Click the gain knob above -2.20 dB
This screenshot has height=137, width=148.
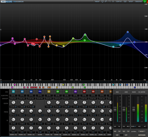13,103
